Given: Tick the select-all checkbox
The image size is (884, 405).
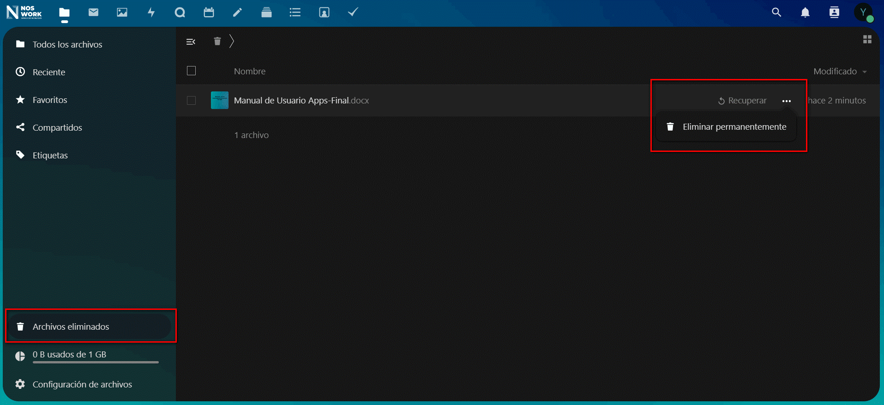Looking at the screenshot, I should click(191, 71).
